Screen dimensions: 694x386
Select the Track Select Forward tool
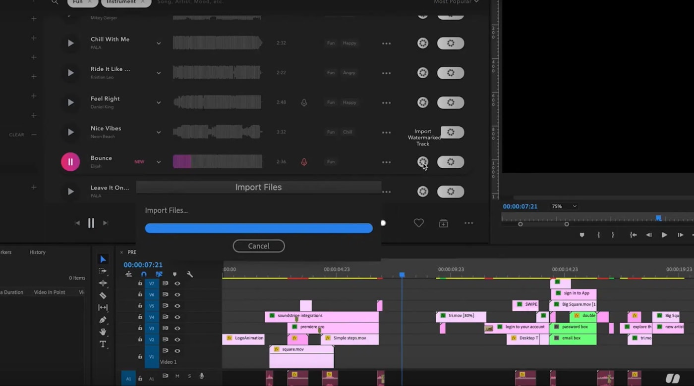click(x=103, y=271)
